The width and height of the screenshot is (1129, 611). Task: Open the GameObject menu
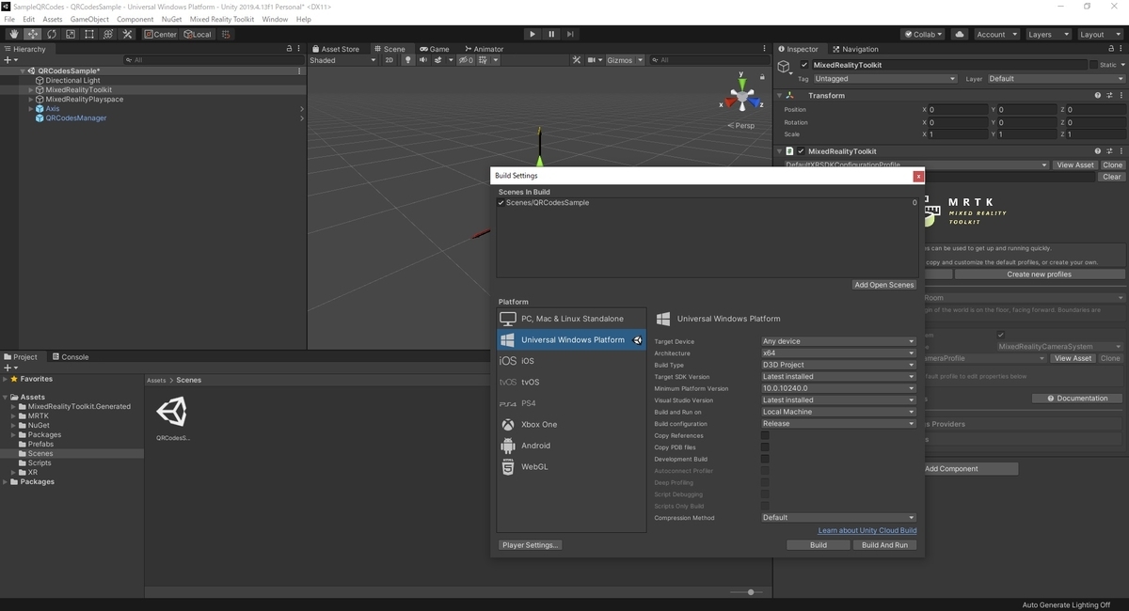pos(89,19)
